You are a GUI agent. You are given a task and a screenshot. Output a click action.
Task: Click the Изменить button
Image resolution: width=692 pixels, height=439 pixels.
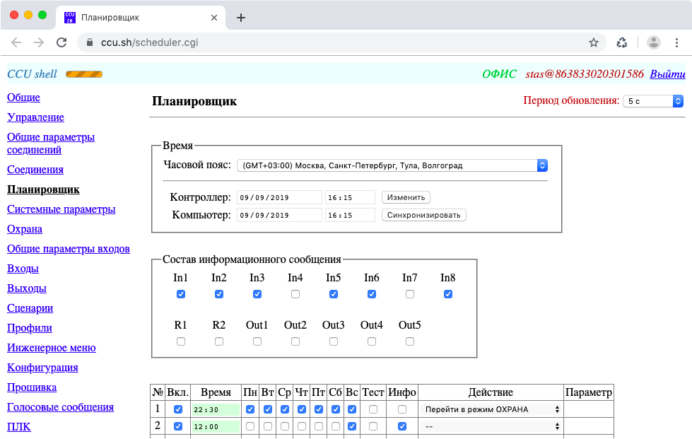point(406,197)
